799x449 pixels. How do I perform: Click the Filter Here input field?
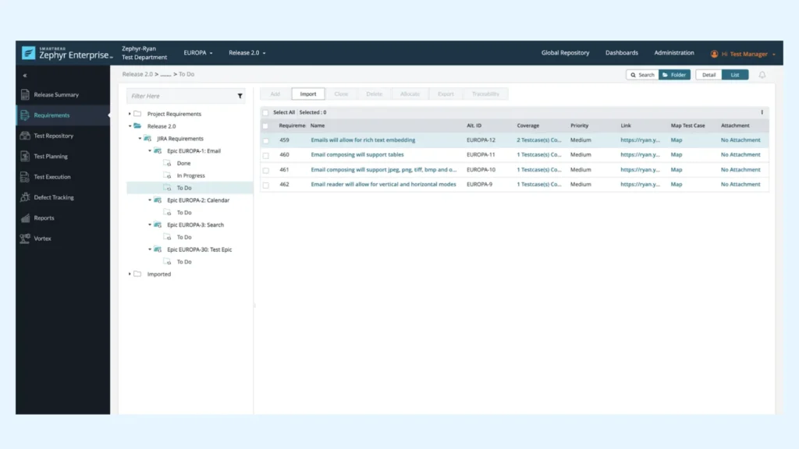pyautogui.click(x=181, y=96)
